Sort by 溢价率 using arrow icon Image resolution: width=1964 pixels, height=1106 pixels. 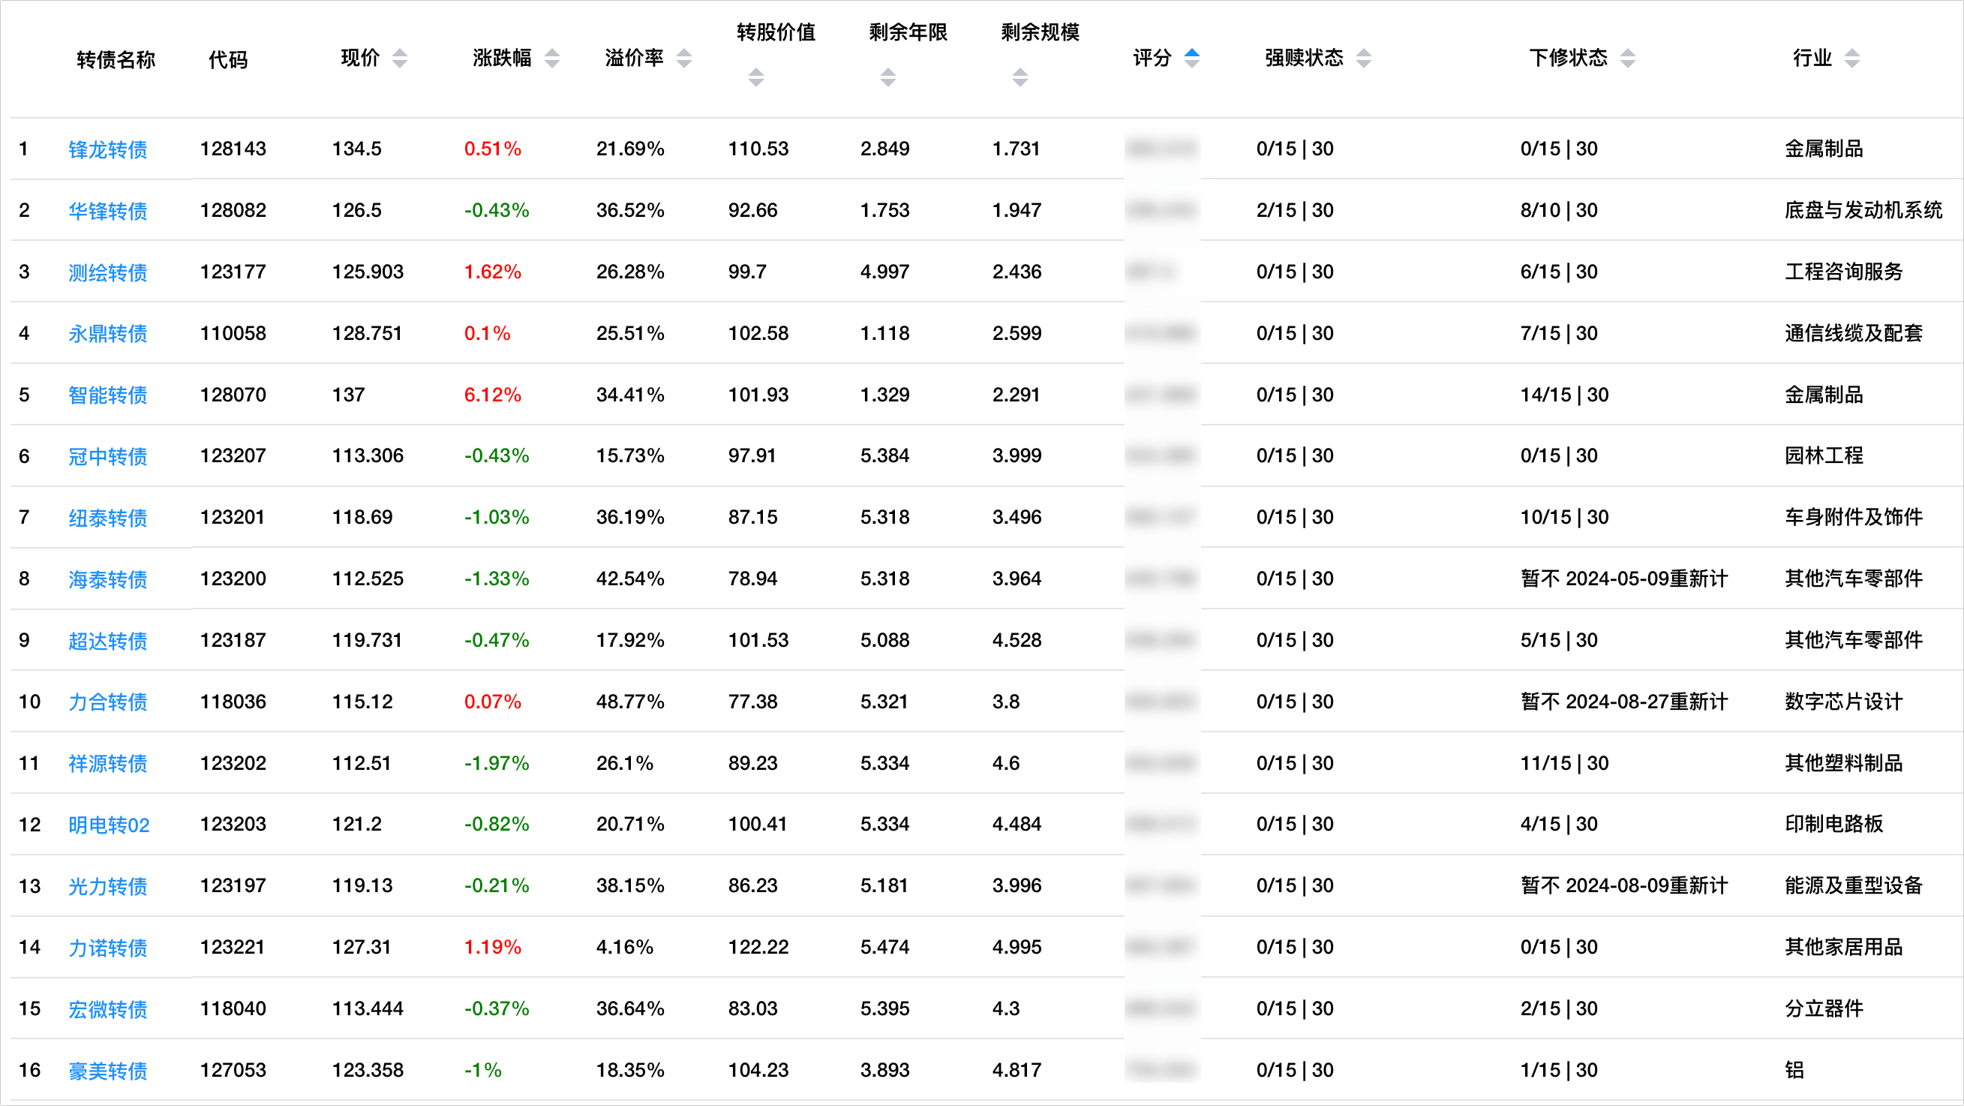click(684, 58)
